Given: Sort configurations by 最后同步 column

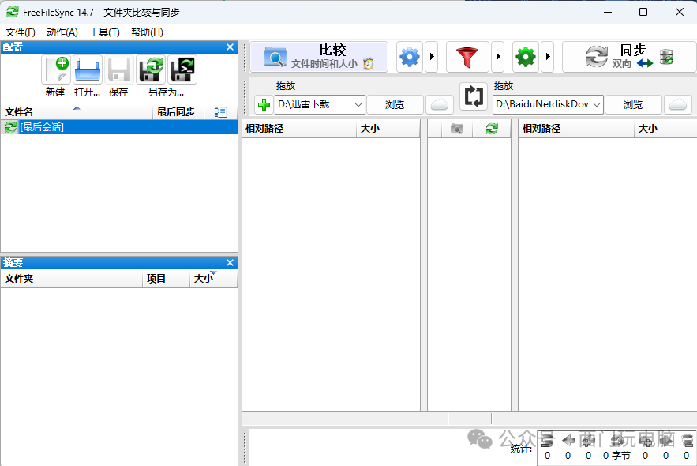Looking at the screenshot, I should tap(178, 112).
